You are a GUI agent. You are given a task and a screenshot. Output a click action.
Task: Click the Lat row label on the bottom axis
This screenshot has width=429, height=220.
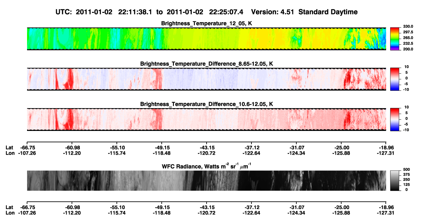click(10, 207)
